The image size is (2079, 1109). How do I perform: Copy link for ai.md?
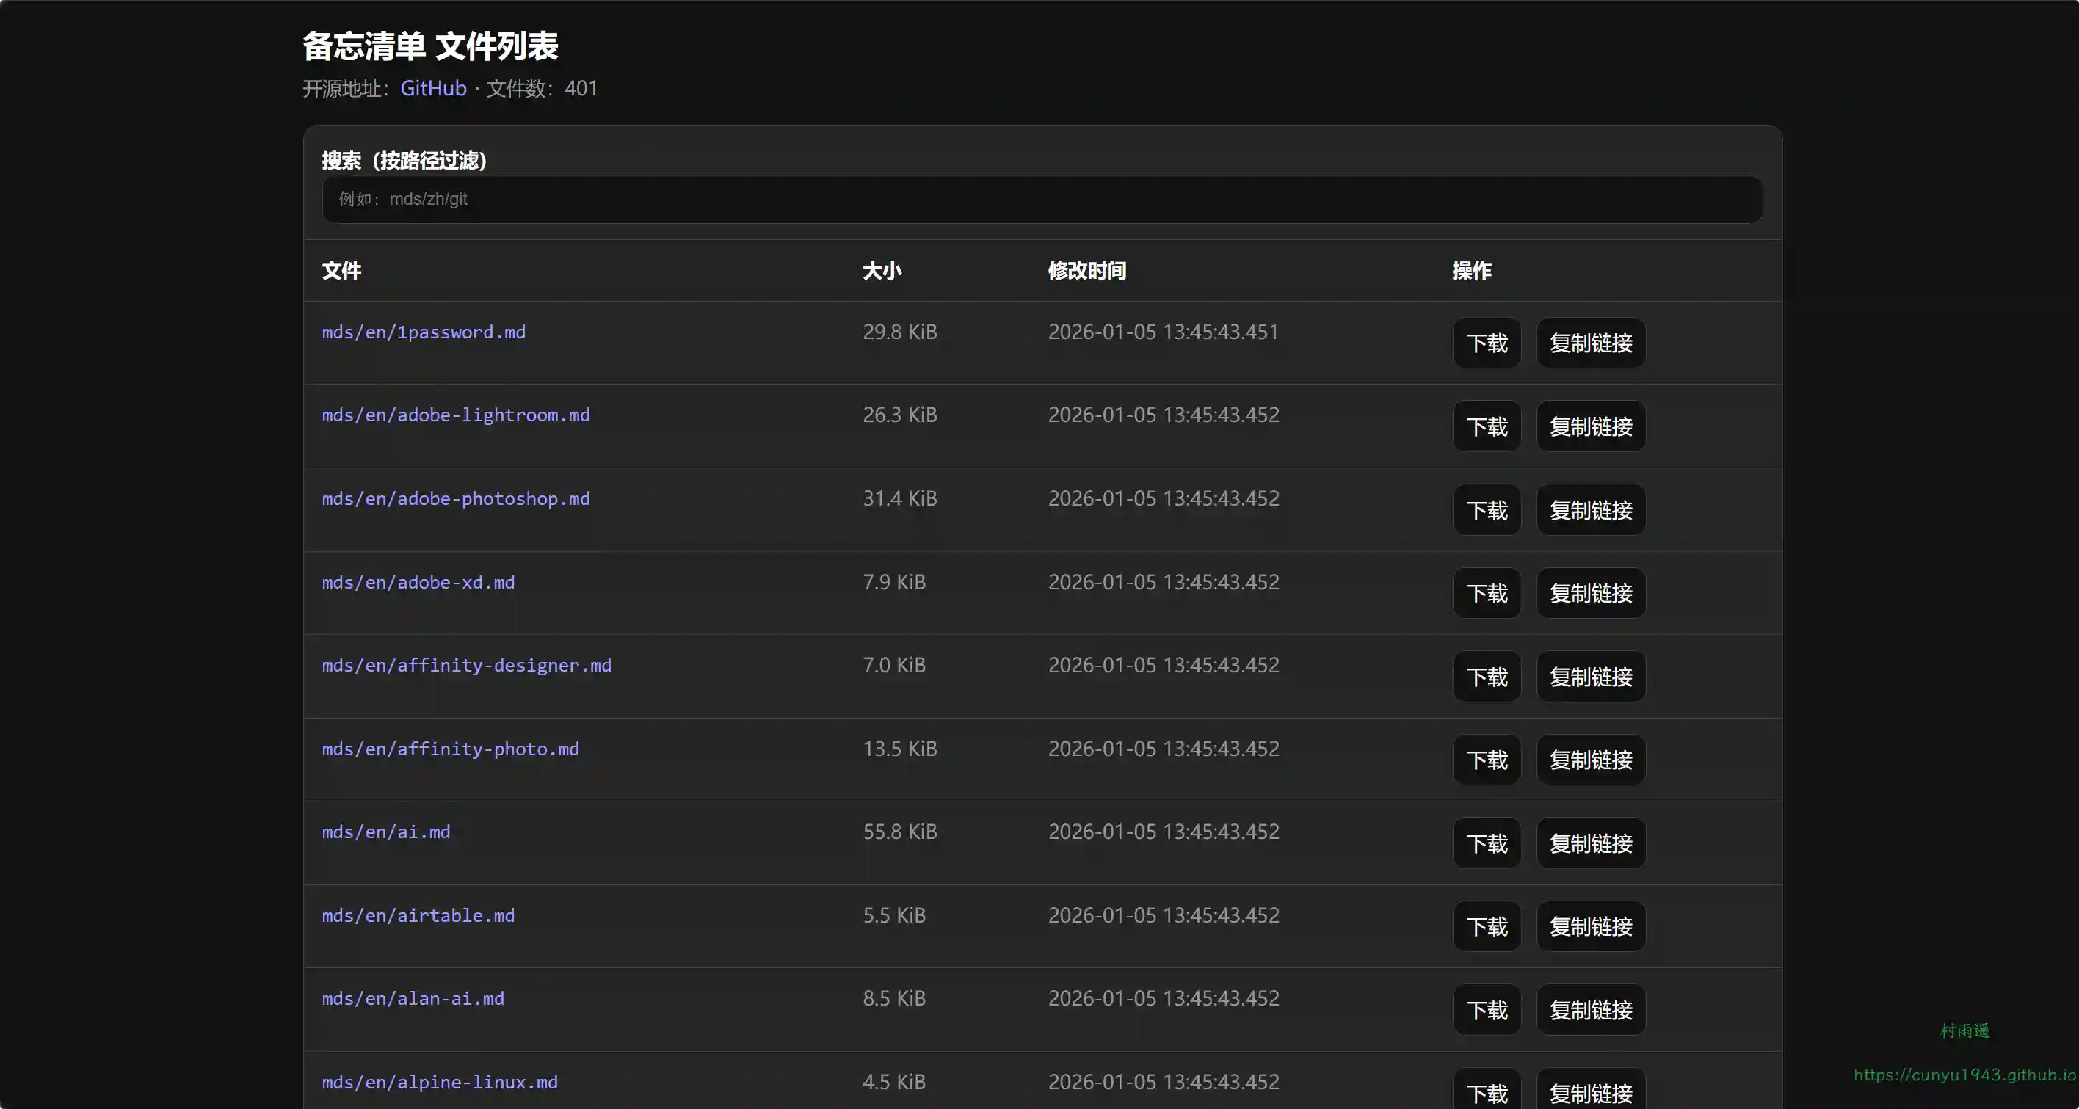[1590, 843]
